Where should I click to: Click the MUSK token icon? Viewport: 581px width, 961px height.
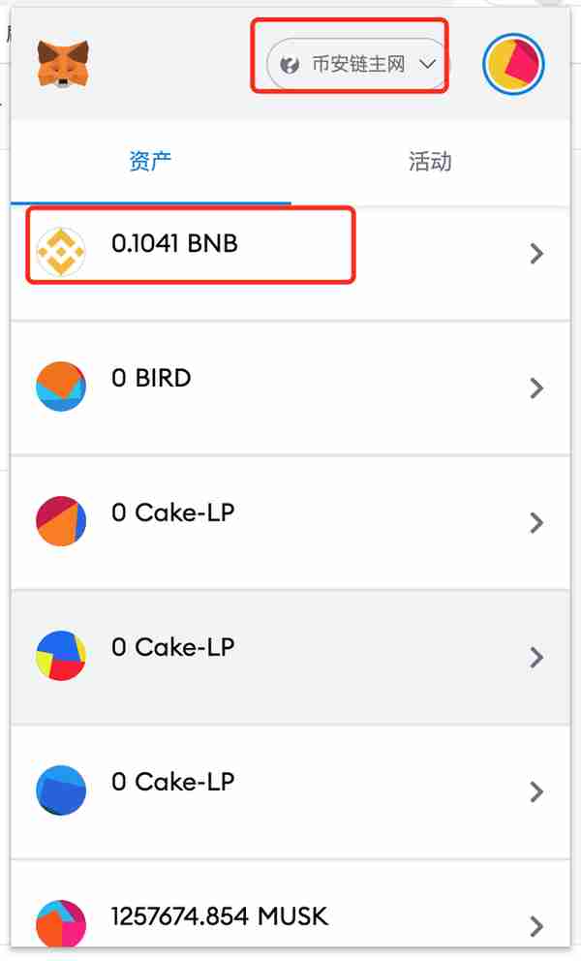(x=61, y=924)
